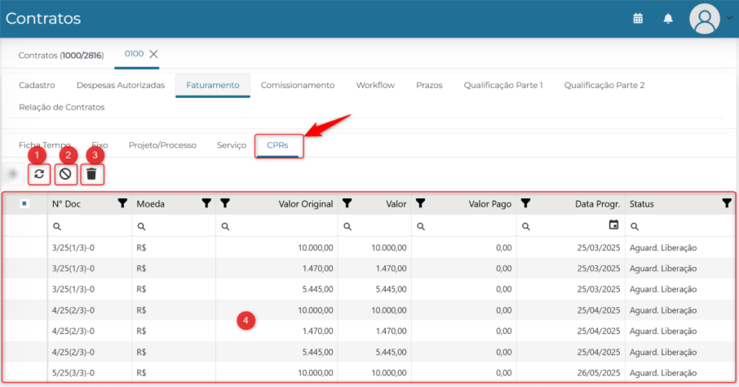Sort by Nº Doc column header
Image resolution: width=739 pixels, height=387 pixels.
tap(66, 204)
